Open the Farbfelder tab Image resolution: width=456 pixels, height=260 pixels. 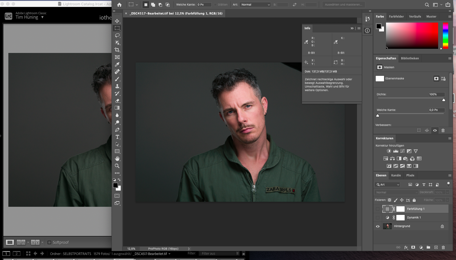point(396,16)
